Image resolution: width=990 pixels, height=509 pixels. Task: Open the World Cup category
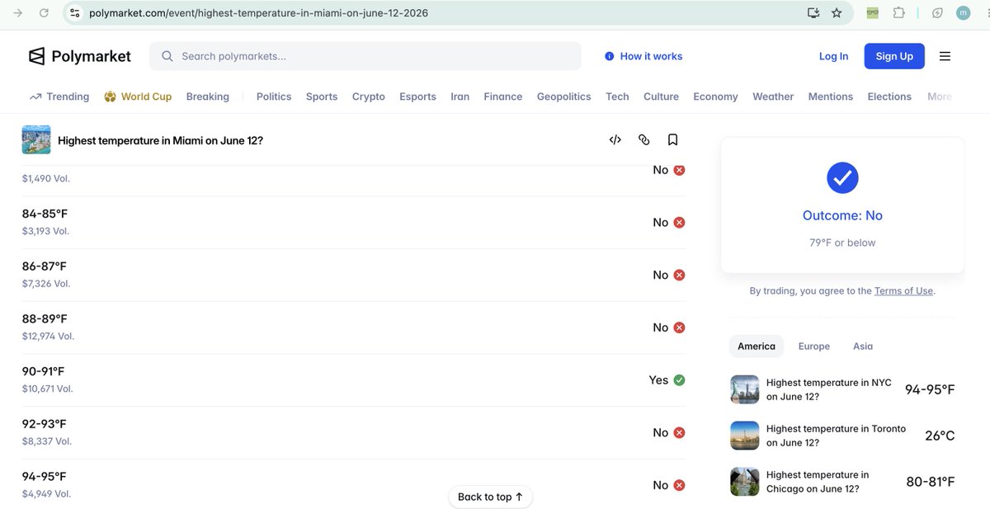pyautogui.click(x=146, y=97)
